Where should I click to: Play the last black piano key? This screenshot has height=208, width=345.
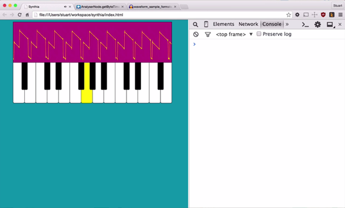(160, 76)
